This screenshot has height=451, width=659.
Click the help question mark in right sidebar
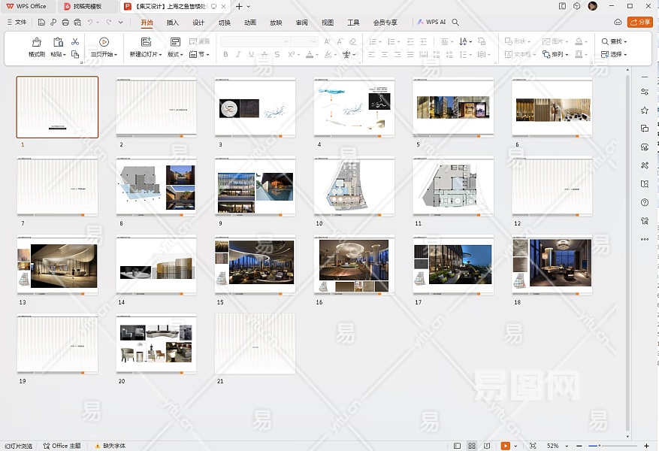point(645,202)
